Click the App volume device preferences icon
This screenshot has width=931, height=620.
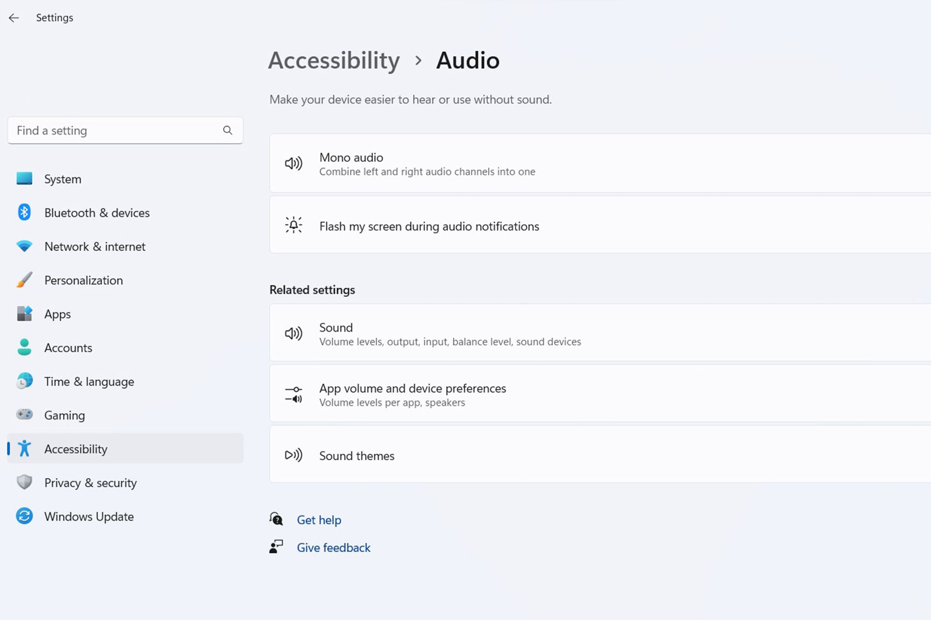click(x=293, y=394)
